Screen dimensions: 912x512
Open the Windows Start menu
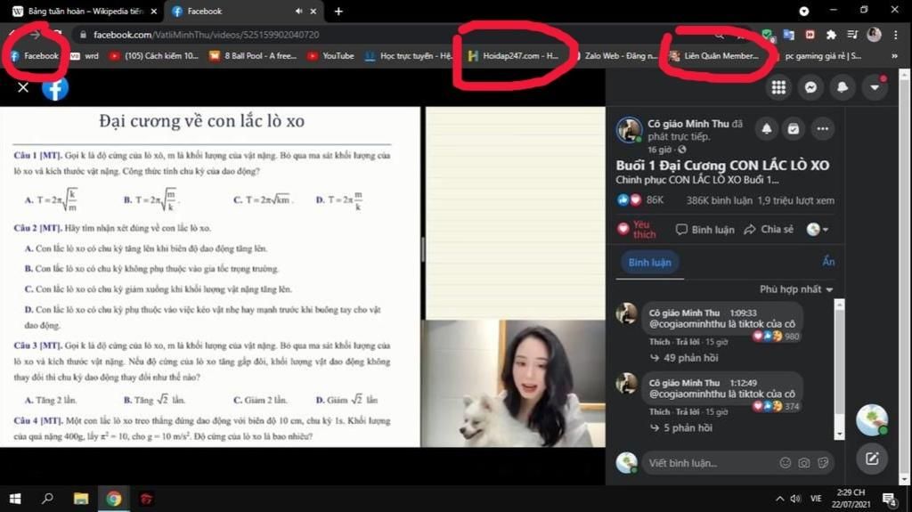coord(15,499)
